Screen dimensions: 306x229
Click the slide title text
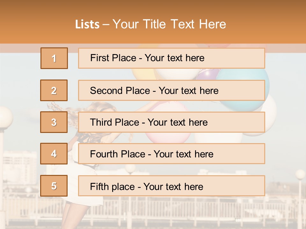click(151, 24)
